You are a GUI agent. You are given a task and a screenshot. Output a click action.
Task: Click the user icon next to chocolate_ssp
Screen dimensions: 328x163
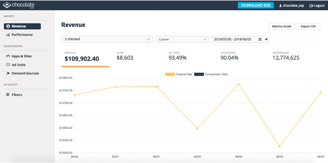click(x=280, y=5)
